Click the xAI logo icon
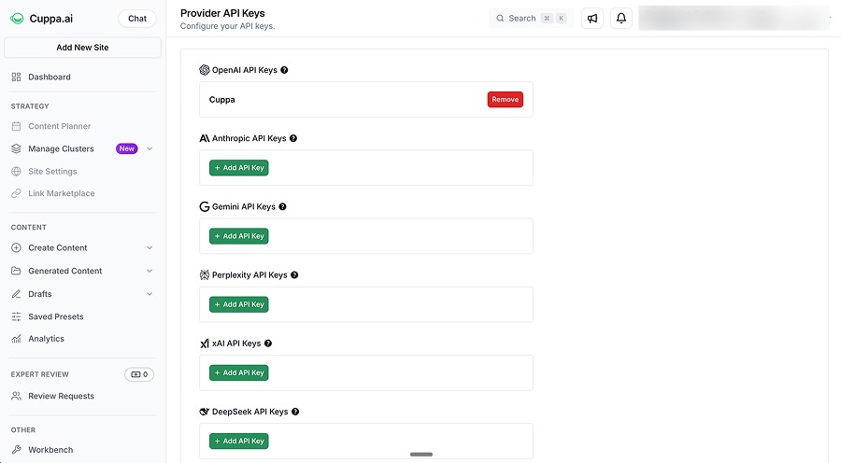The height and width of the screenshot is (463, 841). tap(205, 344)
